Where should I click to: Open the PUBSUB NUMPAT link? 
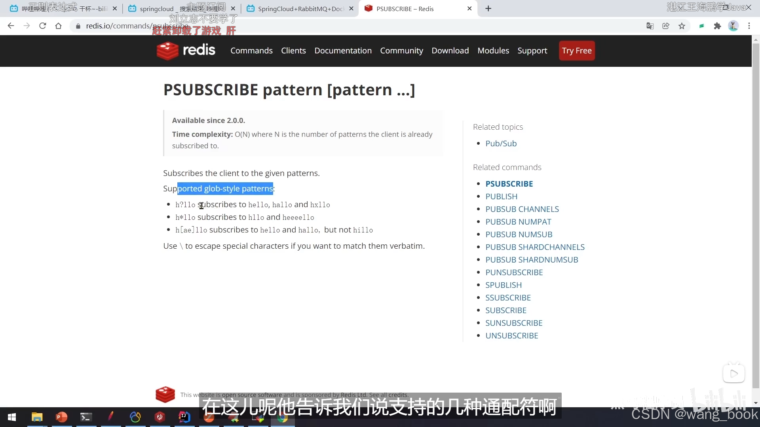[518, 222]
